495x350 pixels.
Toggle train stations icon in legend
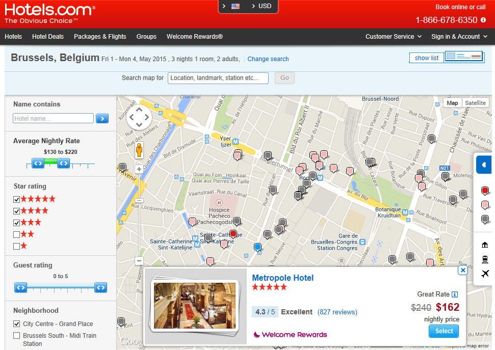click(485, 259)
